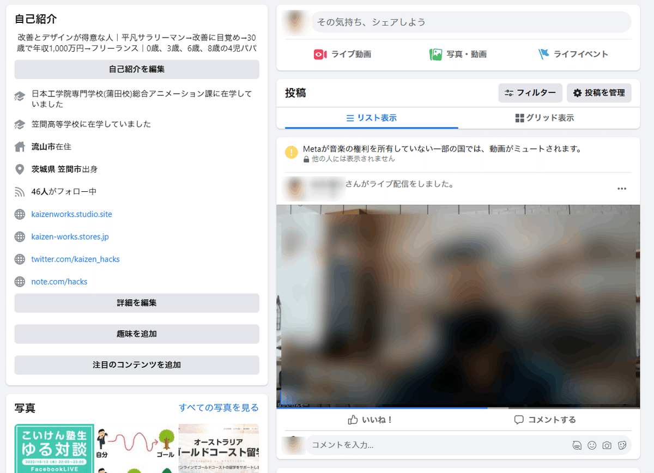Click the graduation cap icon beside 日本工学院
The height and width of the screenshot is (473, 654).
point(20,97)
